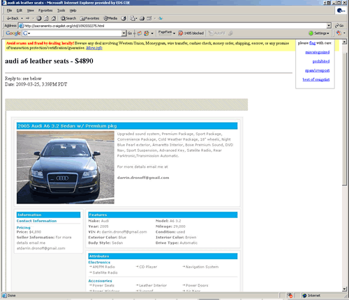Image resolution: width=349 pixels, height=301 pixels.
Task: Click the Go button beside address bar
Action: point(339,26)
